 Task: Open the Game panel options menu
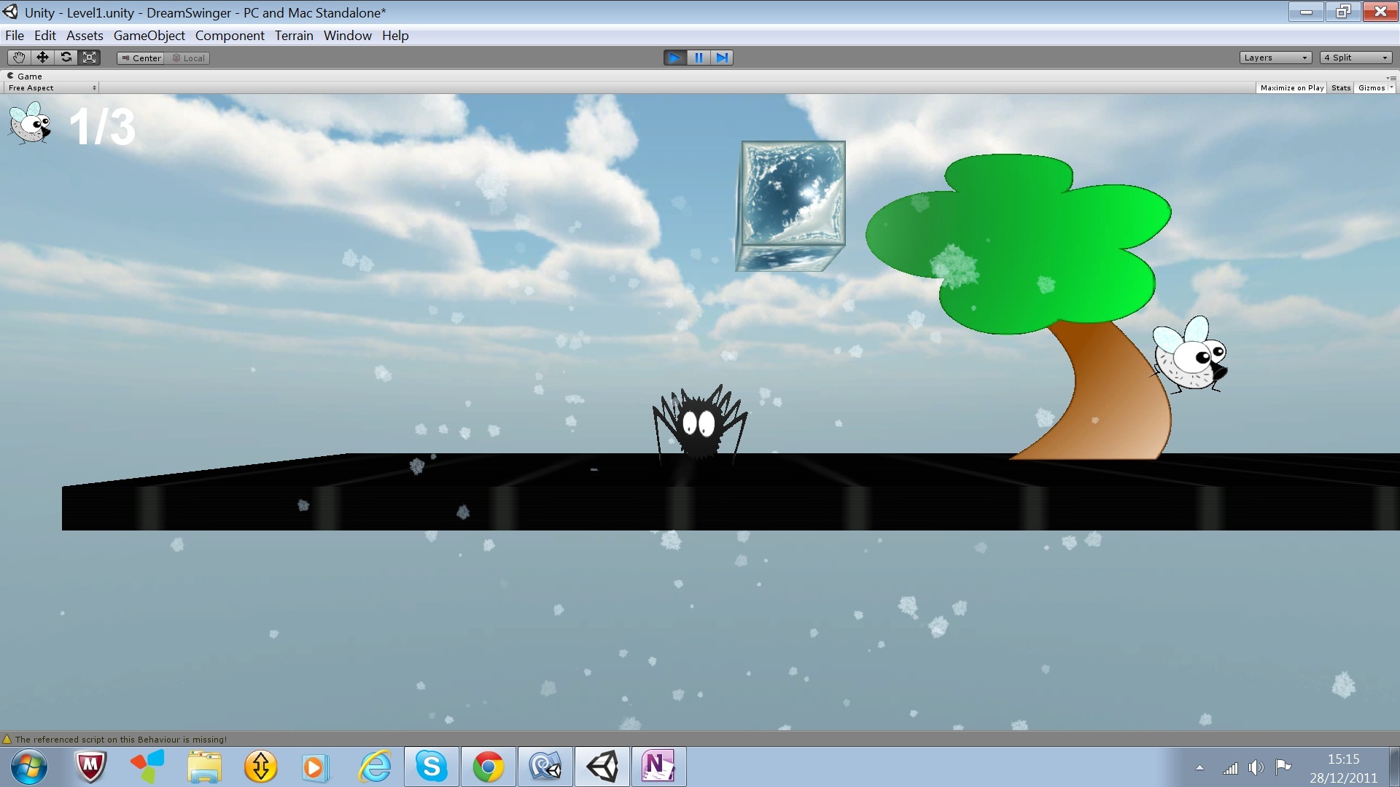[x=1391, y=77]
